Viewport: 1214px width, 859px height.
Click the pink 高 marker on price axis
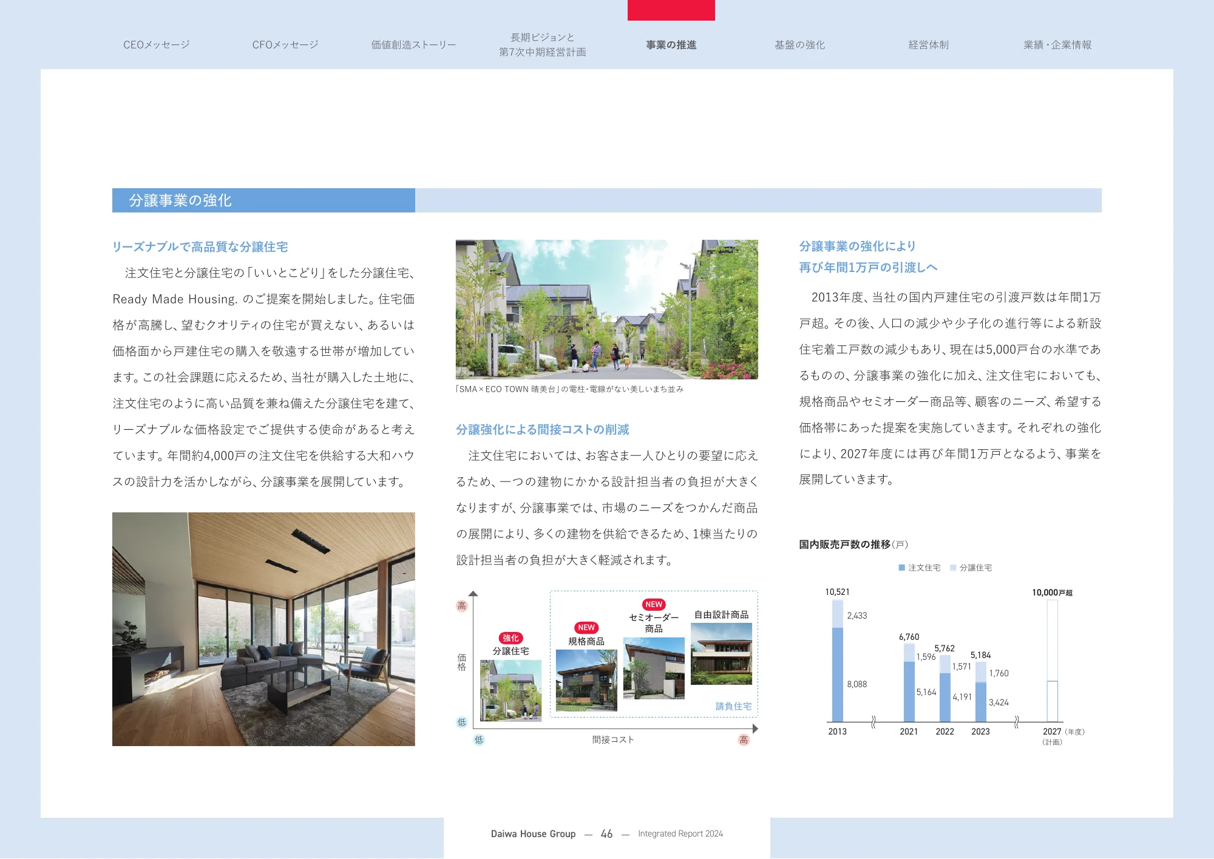click(462, 606)
